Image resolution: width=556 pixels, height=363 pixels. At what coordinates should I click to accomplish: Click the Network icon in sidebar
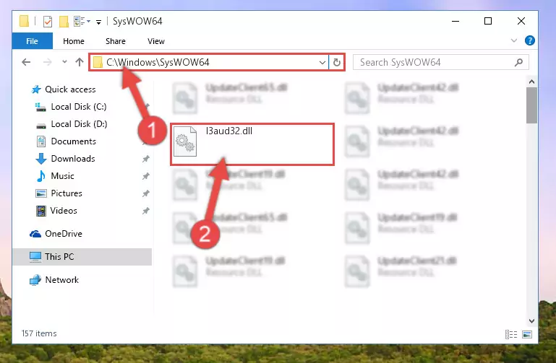pos(35,280)
